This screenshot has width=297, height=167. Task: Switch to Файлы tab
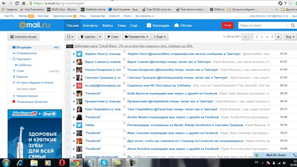point(107,25)
